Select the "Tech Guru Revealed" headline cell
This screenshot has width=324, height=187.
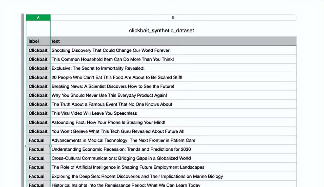[x=118, y=131]
